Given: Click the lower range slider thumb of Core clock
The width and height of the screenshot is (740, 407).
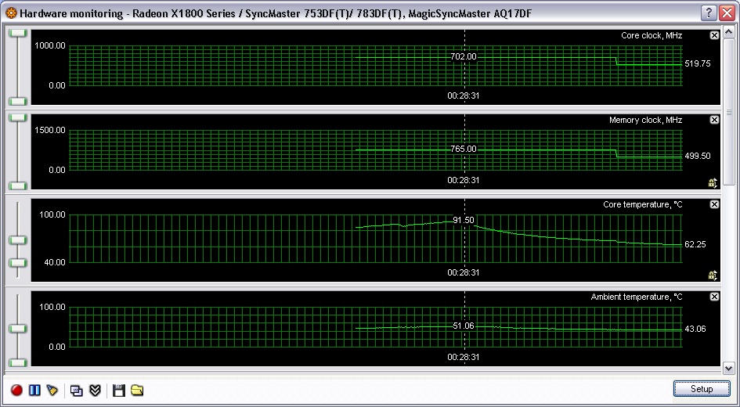Looking at the screenshot, I should [x=19, y=102].
